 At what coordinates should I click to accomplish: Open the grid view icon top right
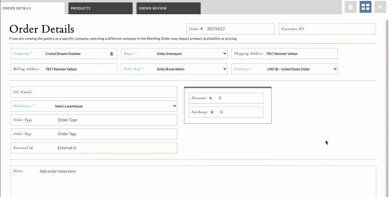[365, 7]
